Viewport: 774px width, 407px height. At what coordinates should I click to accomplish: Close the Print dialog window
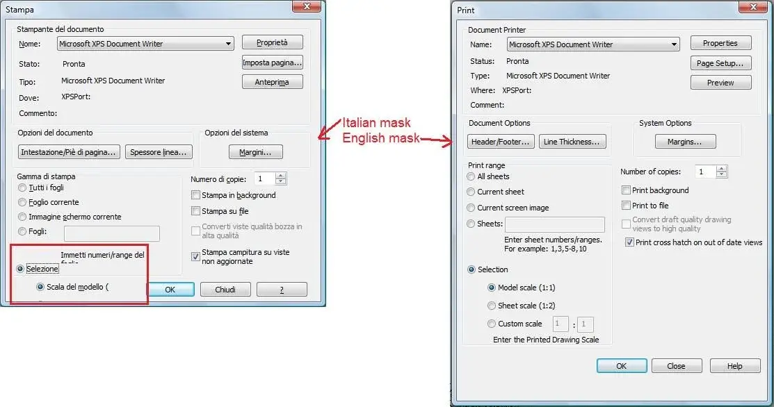coord(752,6)
